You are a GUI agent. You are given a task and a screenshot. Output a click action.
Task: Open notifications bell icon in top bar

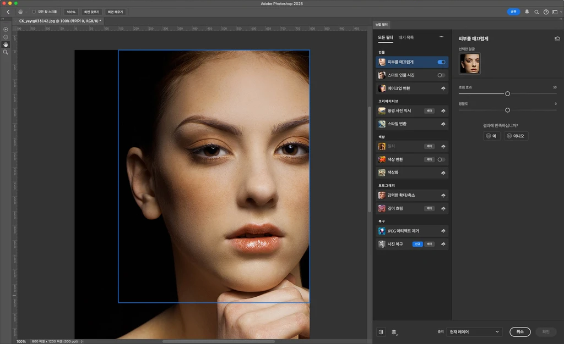tap(527, 12)
